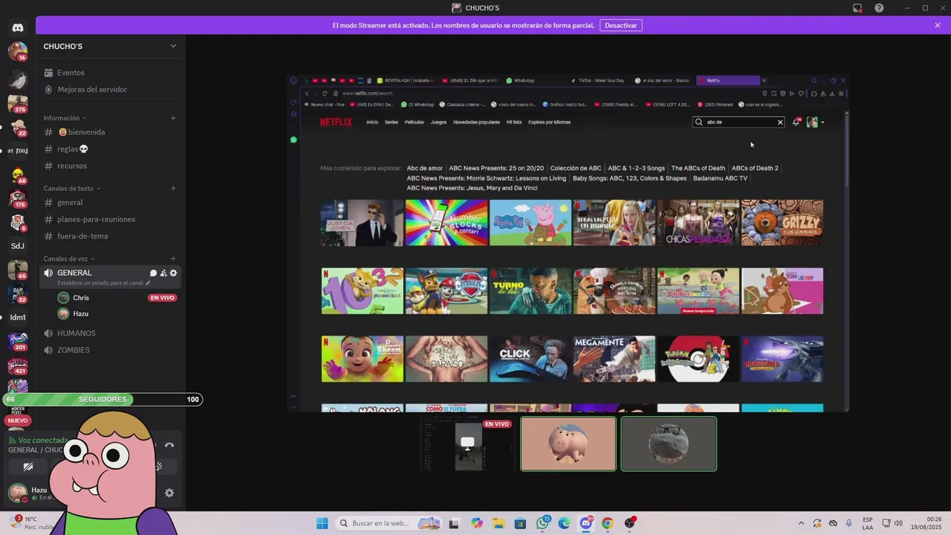The image size is (951, 535).
Task: Open the Windows Start menu
Action: (322, 523)
